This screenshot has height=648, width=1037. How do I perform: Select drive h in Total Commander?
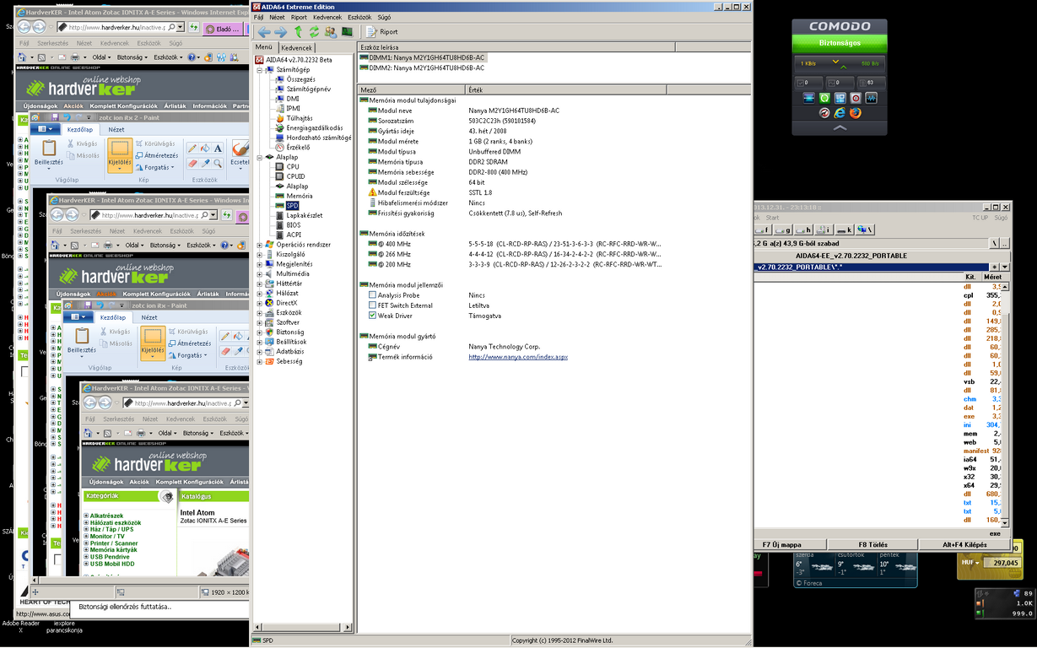(x=805, y=229)
